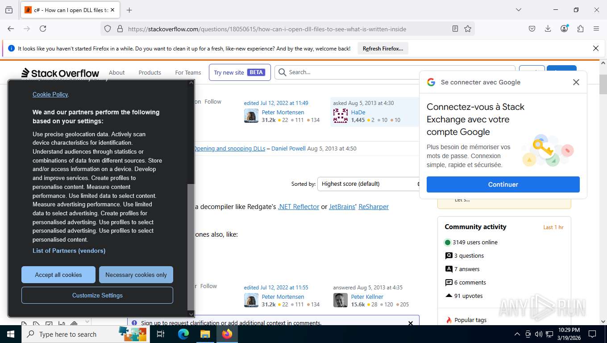Click the Popular tags flame icon
Screen dimensions: 607x343
449,320
